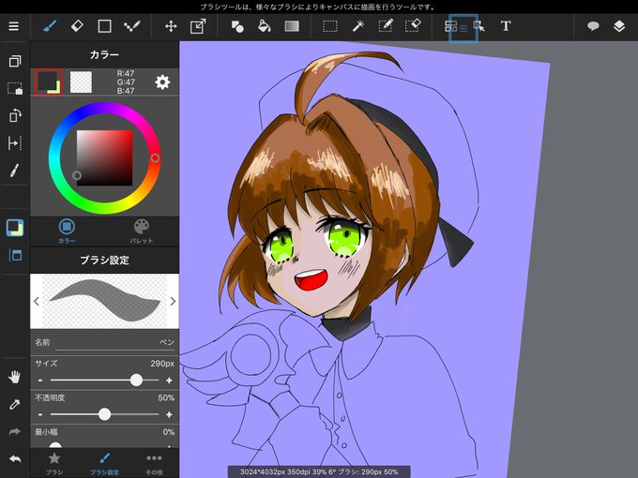This screenshot has width=638, height=478.
Task: Open color settings gear
Action: 162,82
